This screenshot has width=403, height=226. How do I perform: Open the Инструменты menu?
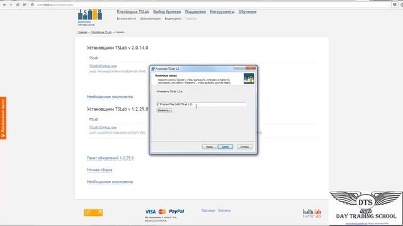(x=222, y=12)
